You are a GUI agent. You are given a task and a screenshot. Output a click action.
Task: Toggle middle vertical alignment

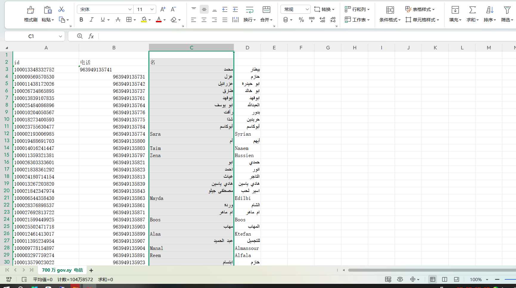pos(204,10)
